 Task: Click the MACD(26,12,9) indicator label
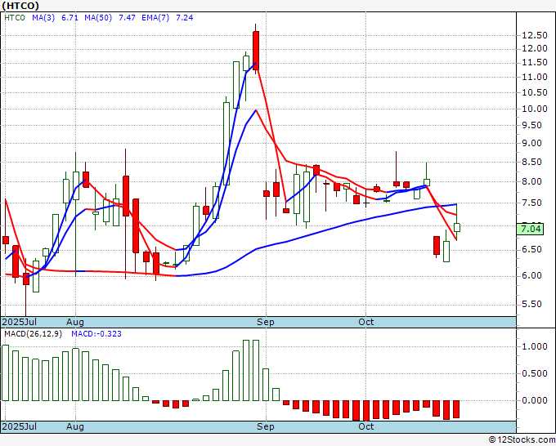click(33, 334)
